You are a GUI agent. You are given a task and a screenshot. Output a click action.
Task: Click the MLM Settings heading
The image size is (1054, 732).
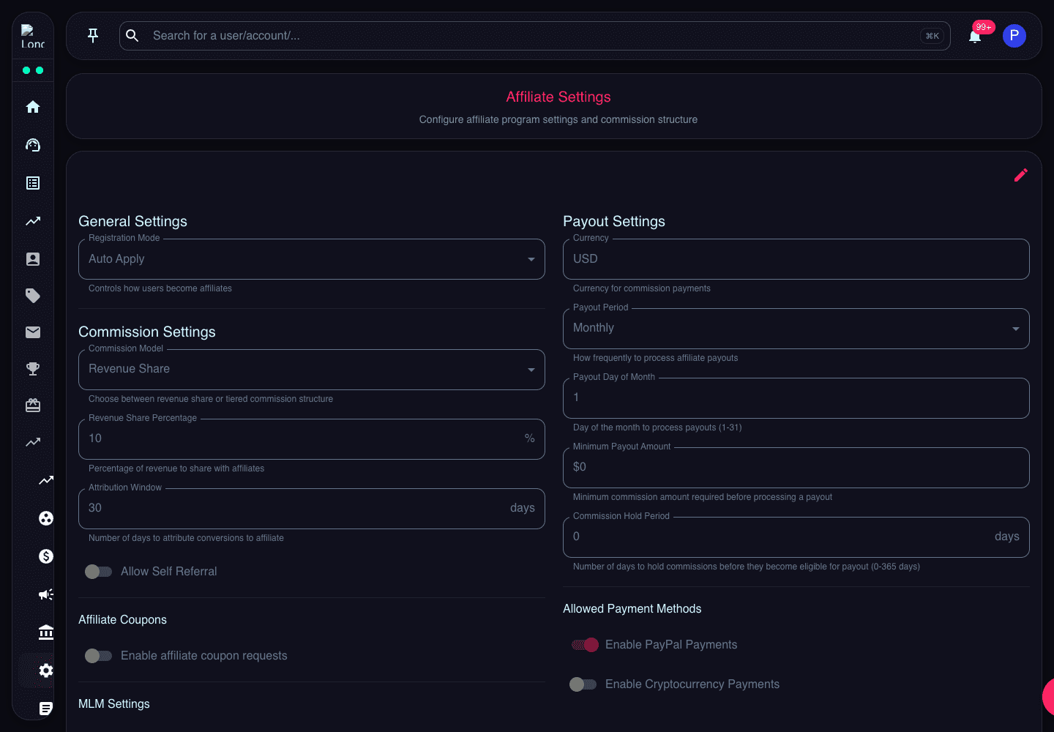(114, 703)
